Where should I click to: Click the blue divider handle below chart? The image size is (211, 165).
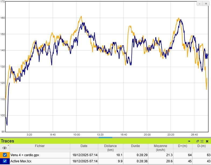[x=105, y=137]
